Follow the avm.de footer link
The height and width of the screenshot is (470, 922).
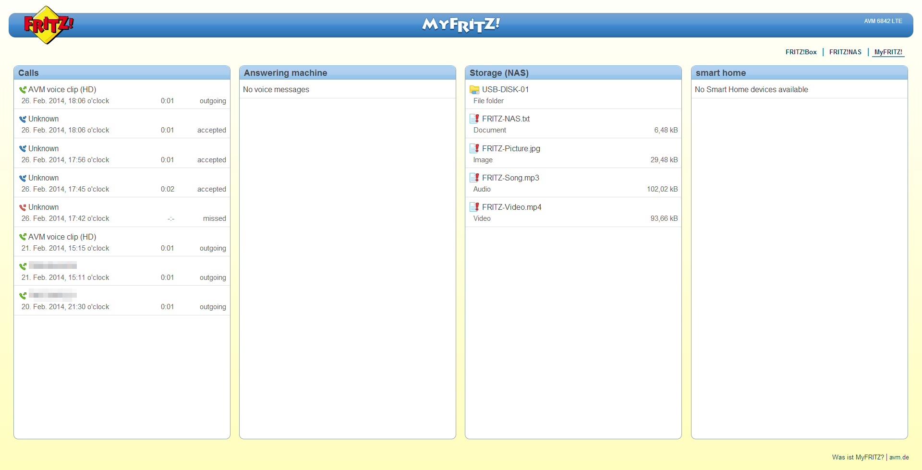(899, 457)
